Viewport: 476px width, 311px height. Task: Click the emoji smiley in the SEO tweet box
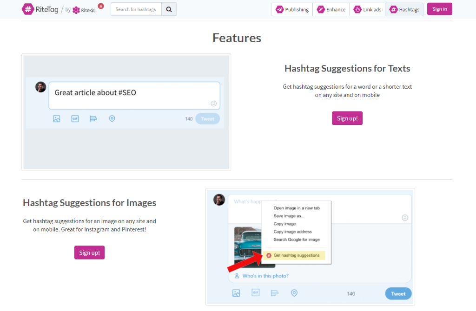tap(214, 104)
